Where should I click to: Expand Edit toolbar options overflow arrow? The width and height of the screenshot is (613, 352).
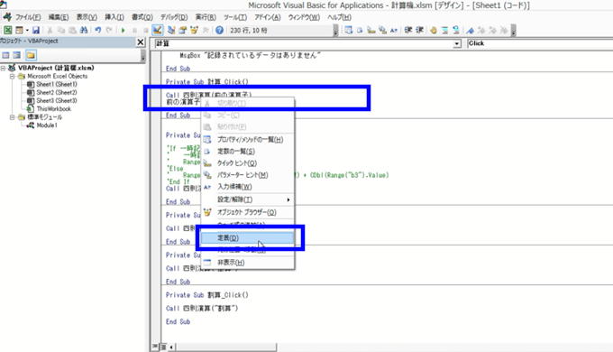click(513, 30)
